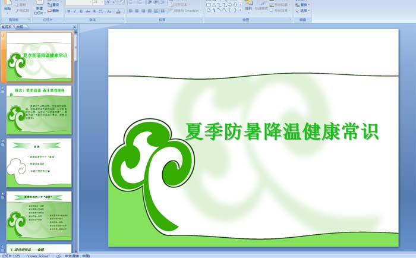Click the Delete slide (删除) button

coord(53,11)
